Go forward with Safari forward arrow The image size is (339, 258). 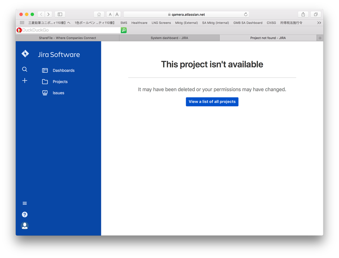pos(49,14)
